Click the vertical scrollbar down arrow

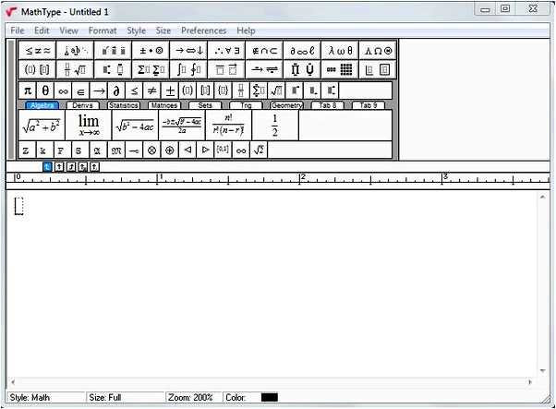(542, 371)
